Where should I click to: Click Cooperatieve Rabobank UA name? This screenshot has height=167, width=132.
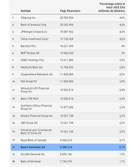pyautogui.click(x=37, y=74)
